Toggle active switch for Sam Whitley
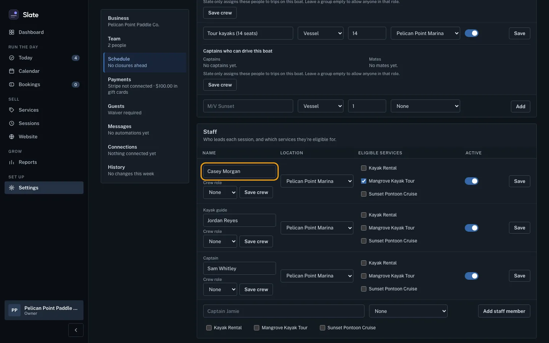 tap(472, 276)
